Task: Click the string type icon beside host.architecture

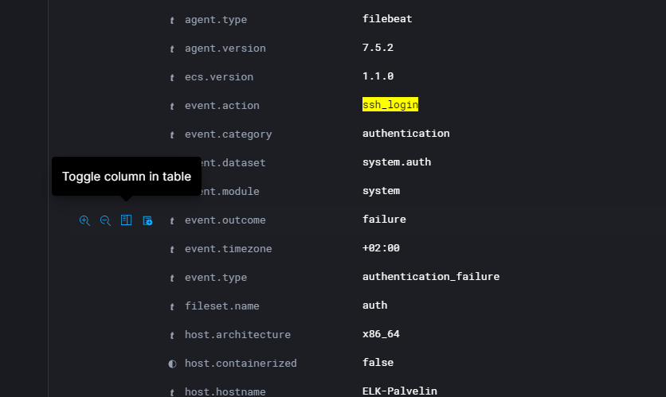Action: pyautogui.click(x=172, y=335)
